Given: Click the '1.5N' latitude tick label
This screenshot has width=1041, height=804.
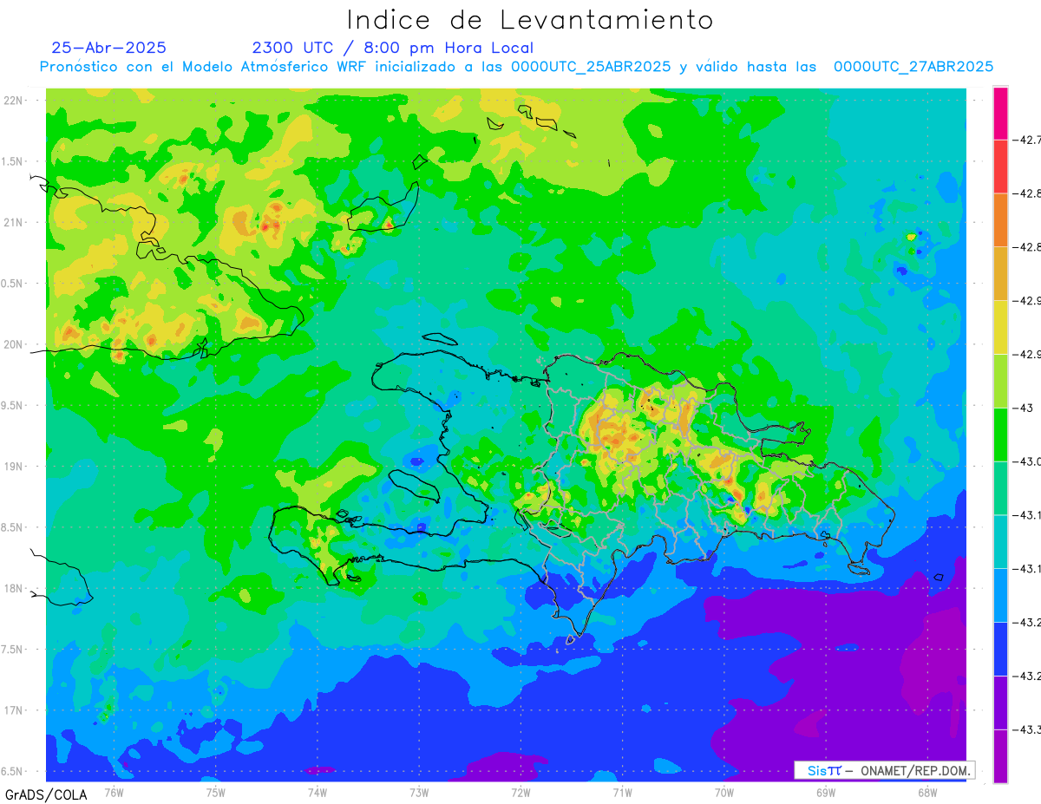Looking at the screenshot, I should [x=13, y=161].
